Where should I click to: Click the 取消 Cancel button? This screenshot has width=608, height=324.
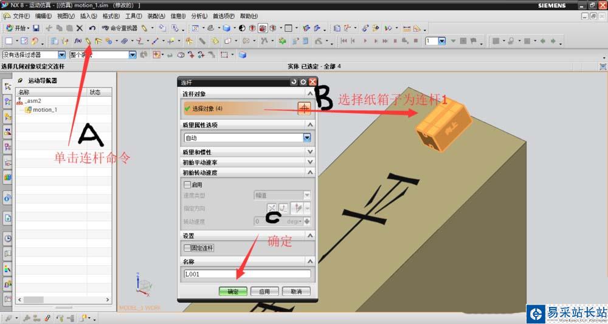click(296, 291)
